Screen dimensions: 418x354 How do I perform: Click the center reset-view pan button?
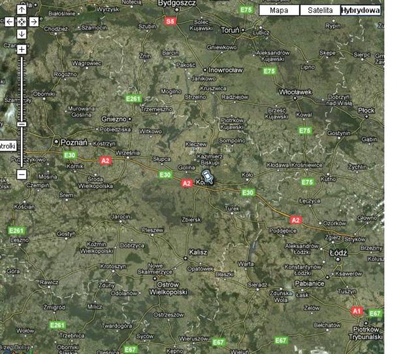pyautogui.click(x=22, y=22)
